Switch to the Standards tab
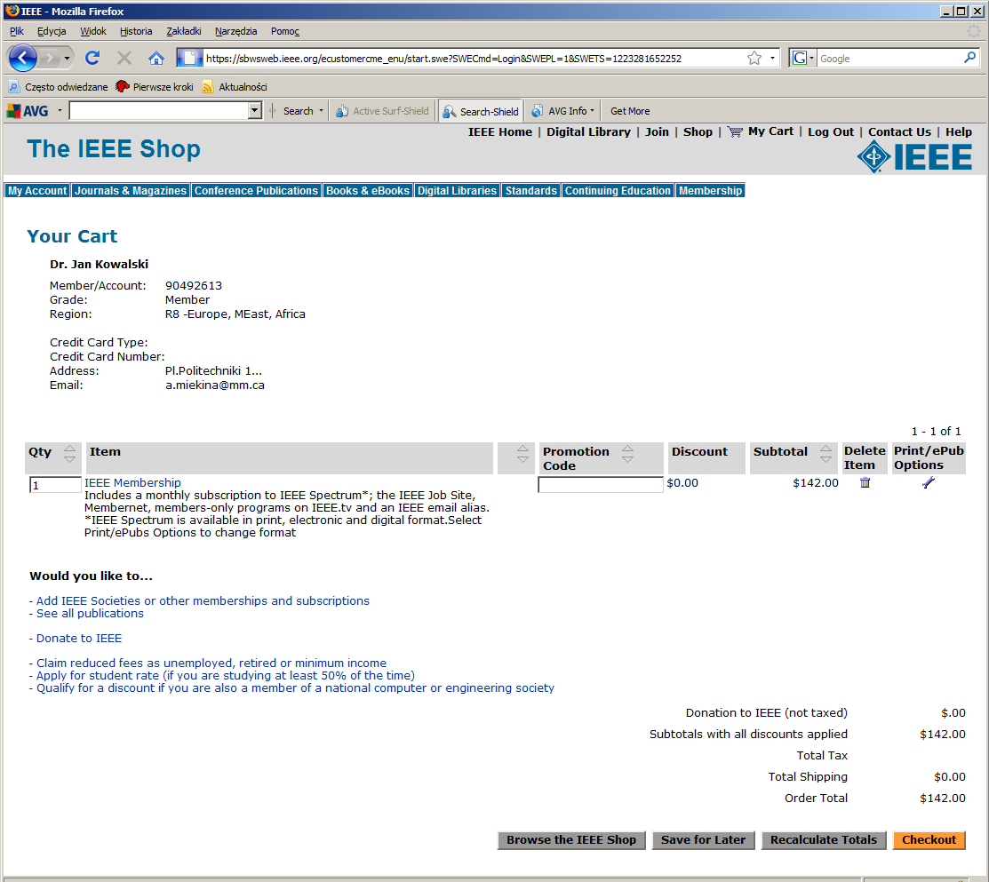The image size is (989, 882). [531, 190]
